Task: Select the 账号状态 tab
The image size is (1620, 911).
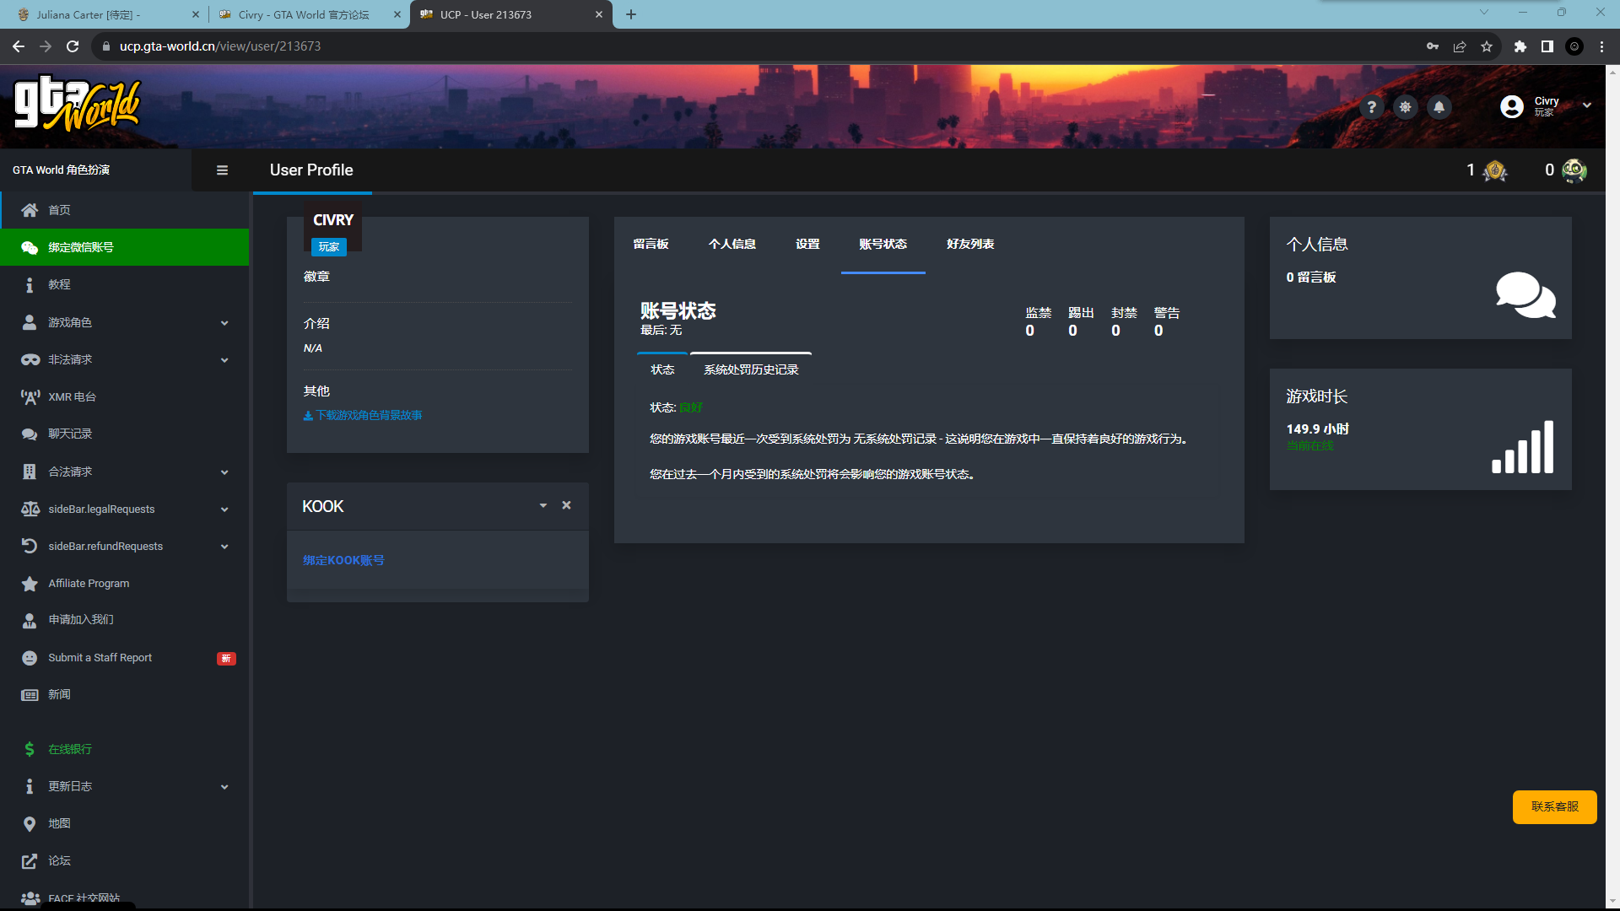Action: point(883,244)
